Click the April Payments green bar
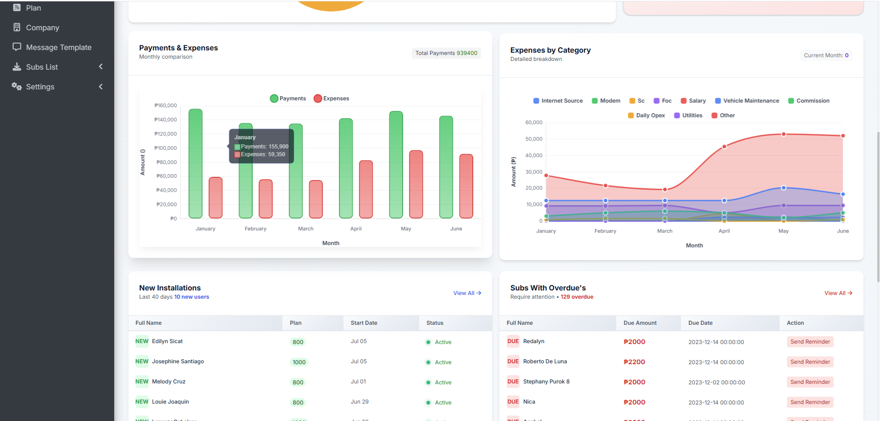The image size is (880, 421). pyautogui.click(x=346, y=168)
